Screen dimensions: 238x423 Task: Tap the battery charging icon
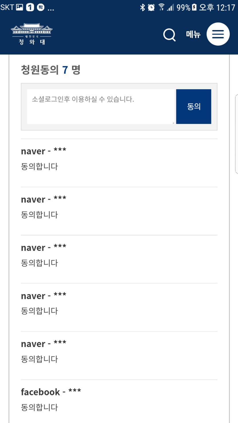tap(194, 7)
